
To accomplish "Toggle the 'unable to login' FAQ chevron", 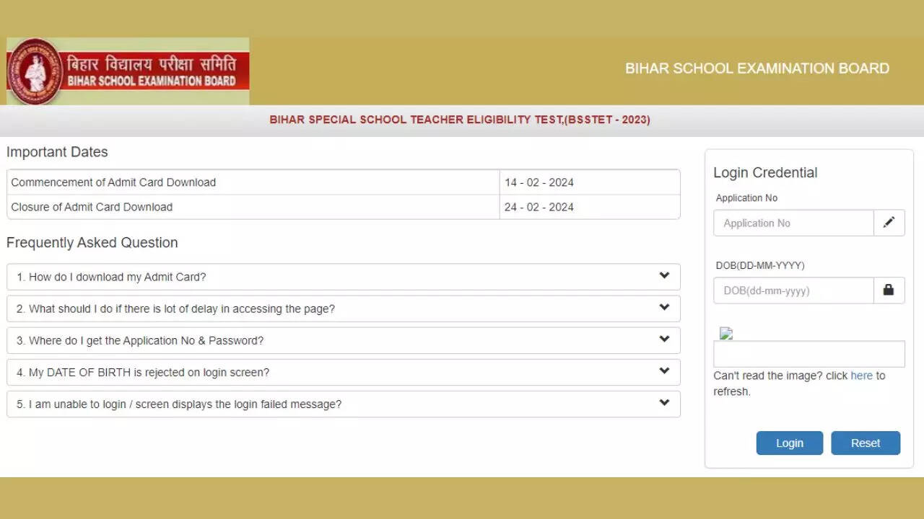I will point(664,403).
